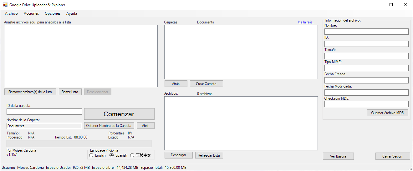Select English language radio button

coord(92,155)
